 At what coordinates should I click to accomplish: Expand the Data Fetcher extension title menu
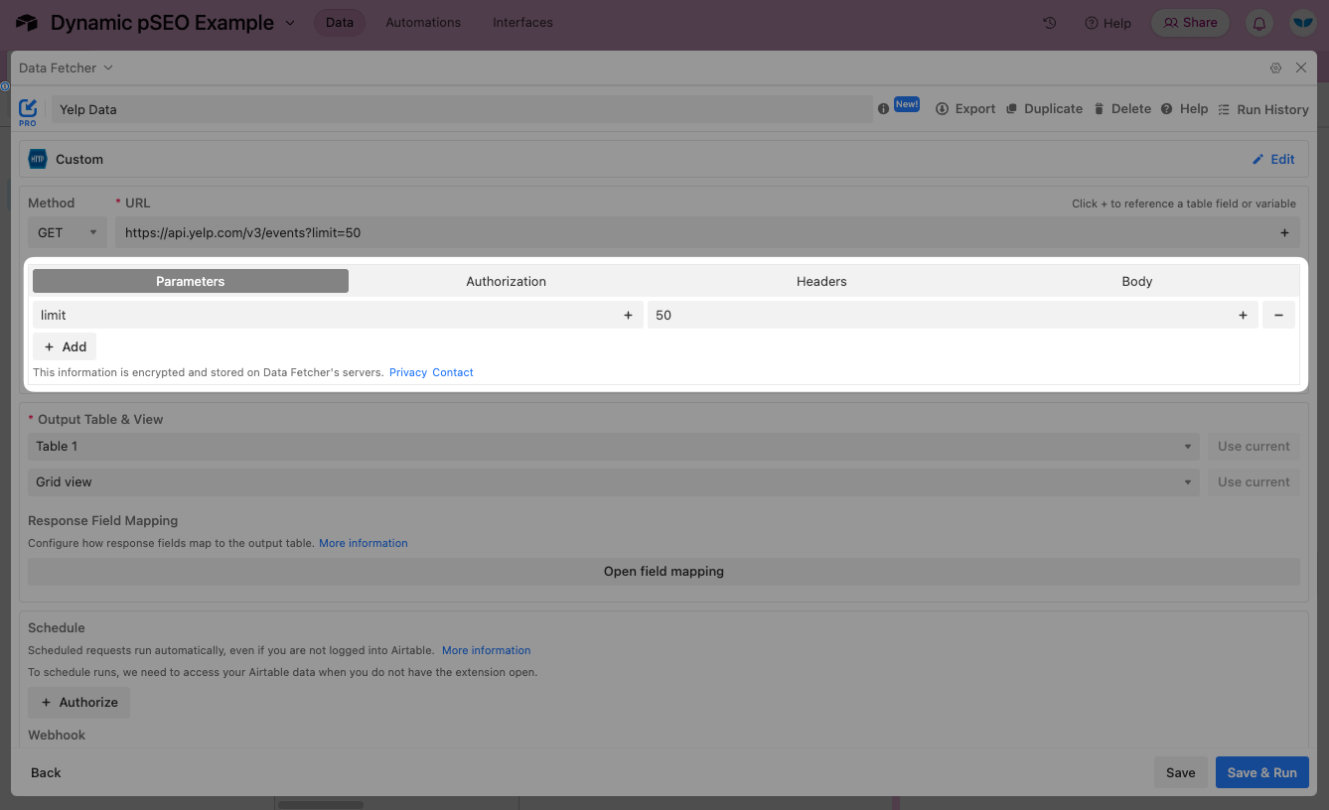coord(108,67)
